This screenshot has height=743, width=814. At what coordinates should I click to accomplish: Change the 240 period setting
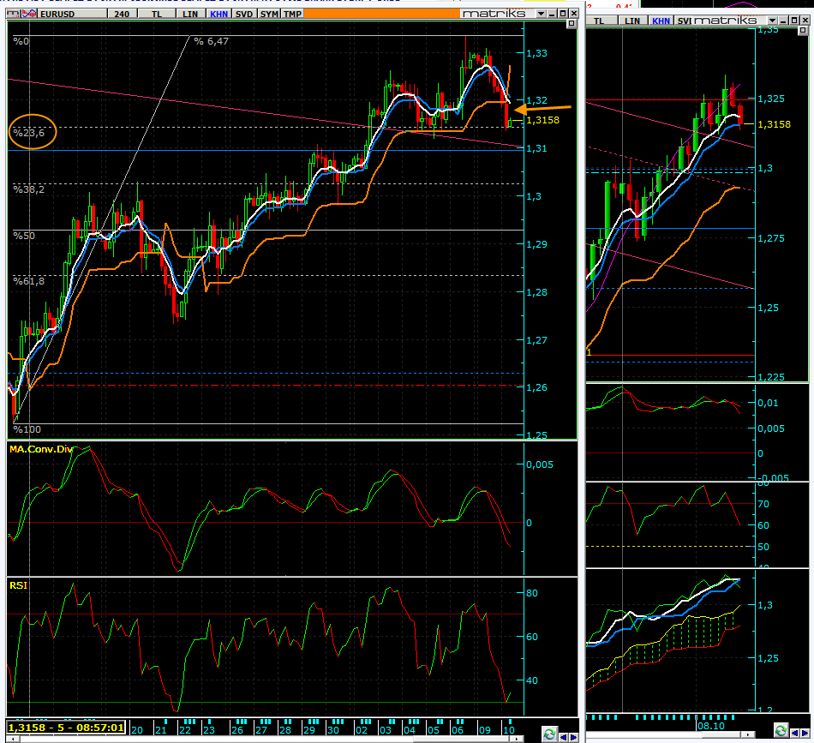click(x=121, y=15)
